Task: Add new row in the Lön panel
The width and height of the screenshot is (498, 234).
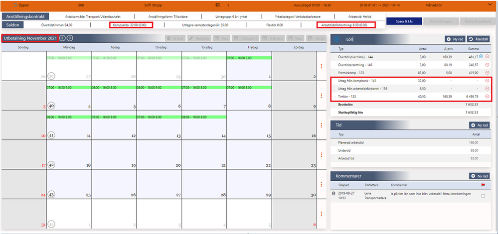Action: pyautogui.click(x=455, y=39)
